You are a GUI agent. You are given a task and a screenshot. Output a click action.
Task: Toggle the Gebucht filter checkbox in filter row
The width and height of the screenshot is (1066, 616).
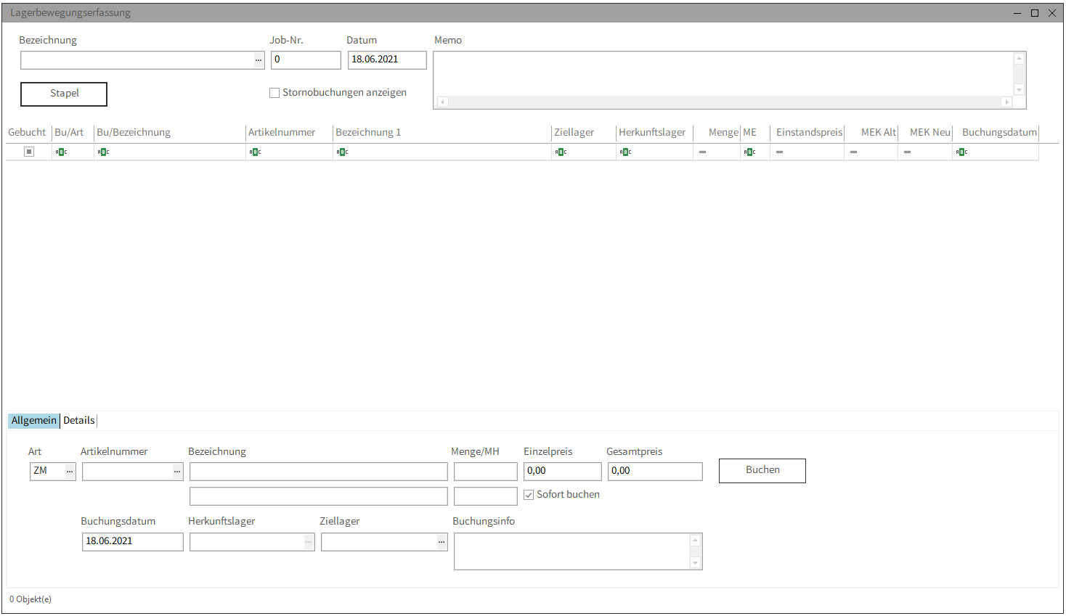point(29,152)
